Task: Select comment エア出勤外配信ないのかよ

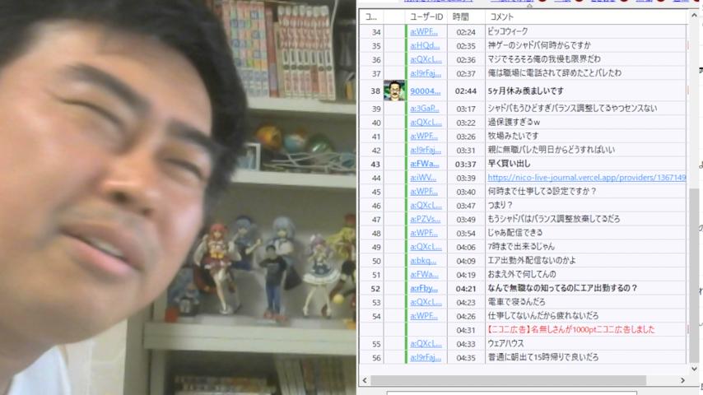Action: pyautogui.click(x=532, y=261)
